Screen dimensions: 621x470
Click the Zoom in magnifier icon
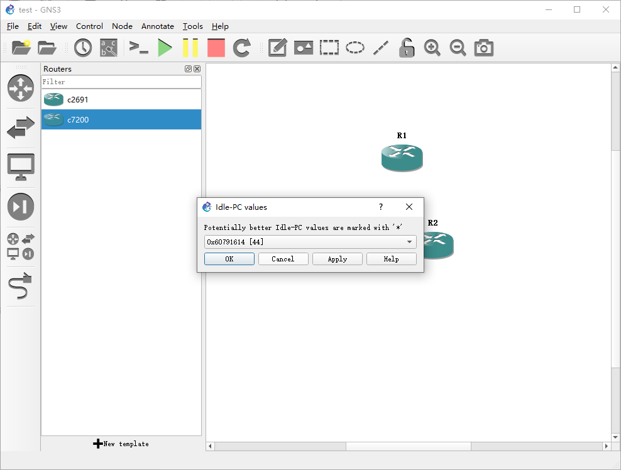[x=432, y=48]
